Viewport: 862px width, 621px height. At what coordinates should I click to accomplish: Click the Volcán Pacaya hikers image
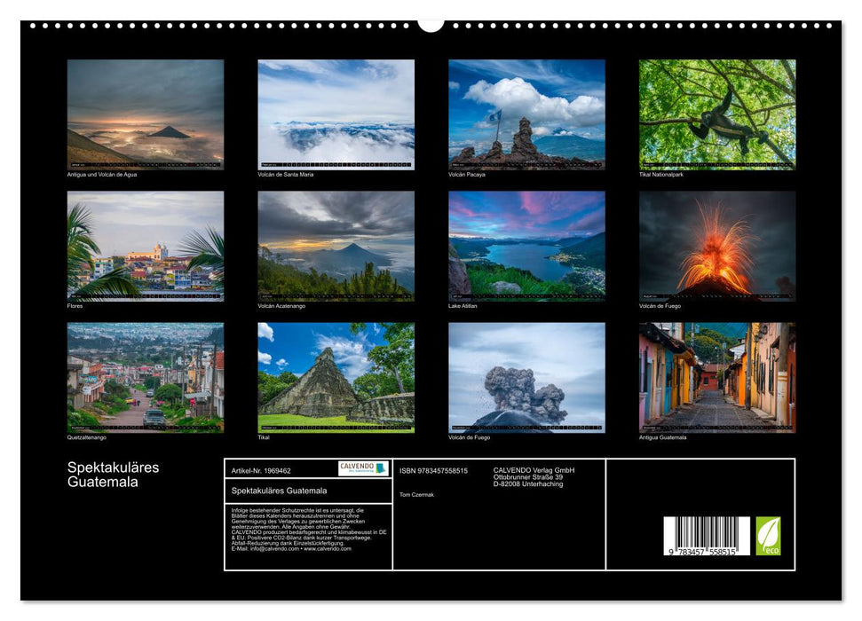(526, 115)
